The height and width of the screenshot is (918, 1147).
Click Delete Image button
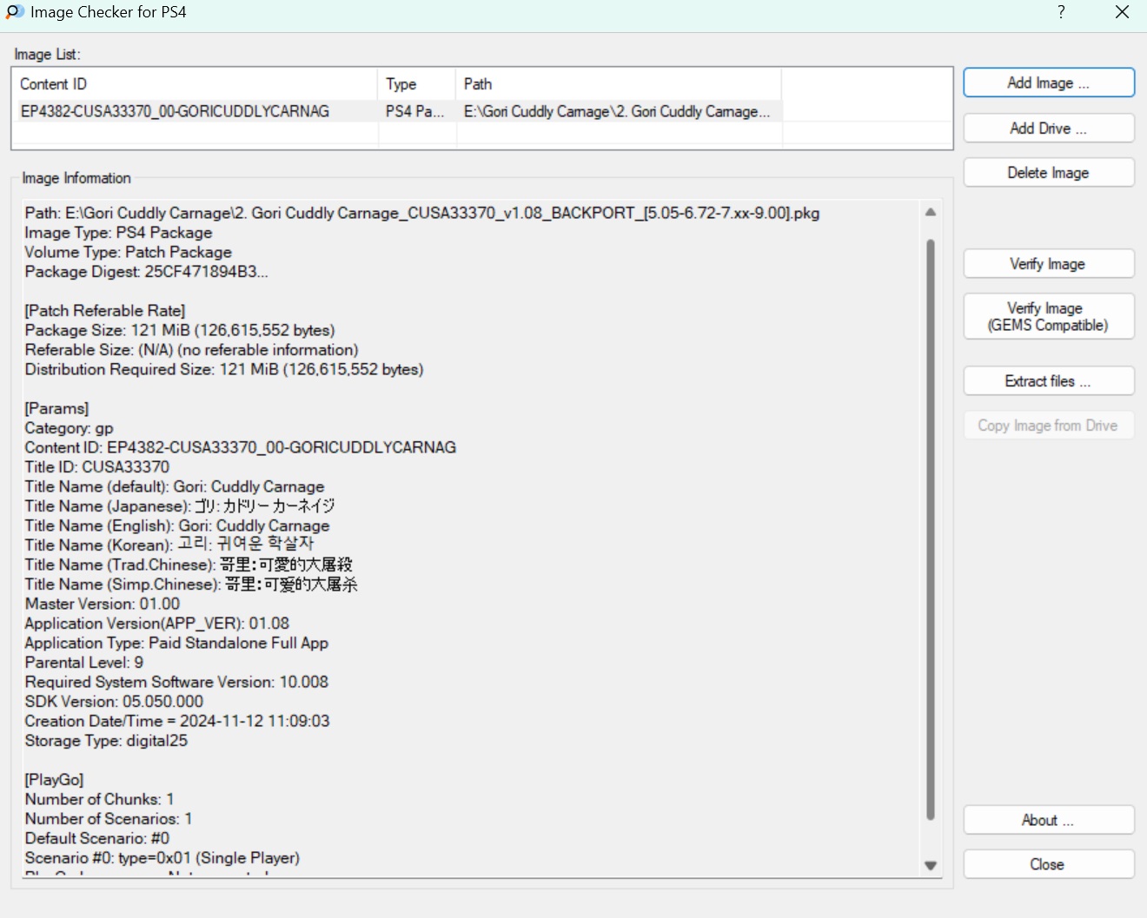tap(1048, 173)
